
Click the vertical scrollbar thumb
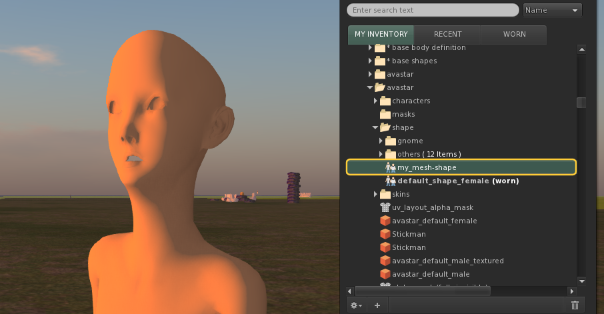[x=581, y=103]
